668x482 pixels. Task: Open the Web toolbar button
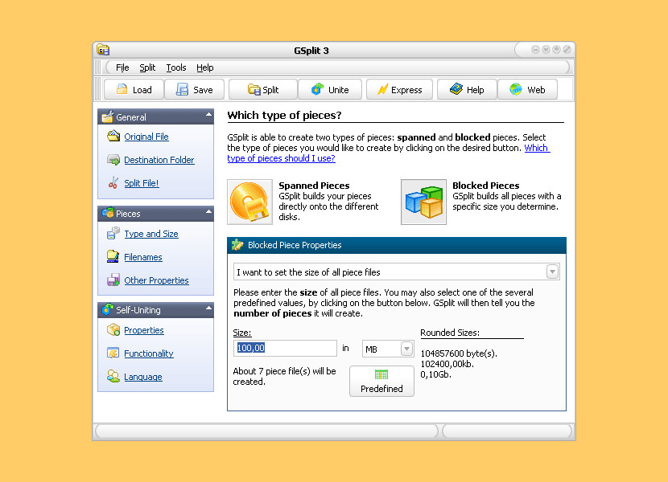[527, 89]
